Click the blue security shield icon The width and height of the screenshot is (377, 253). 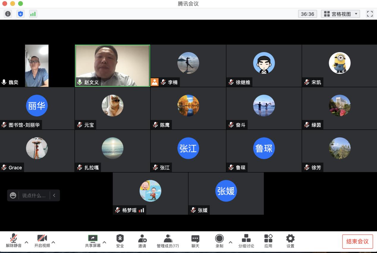pyautogui.click(x=20, y=14)
